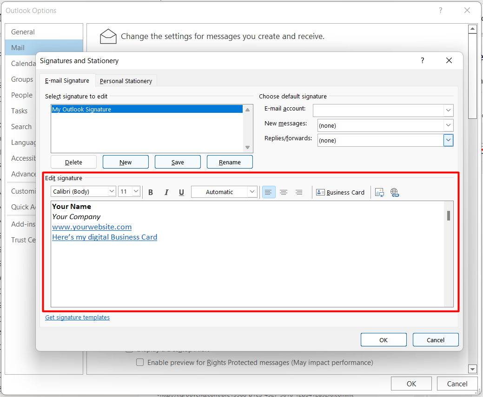Toggle Underline formatting in signature toolbar
Screen dimensions: 483x397
pyautogui.click(x=181, y=192)
